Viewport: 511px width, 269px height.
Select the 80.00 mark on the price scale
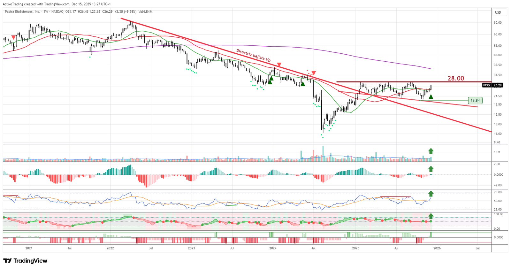click(498, 23)
